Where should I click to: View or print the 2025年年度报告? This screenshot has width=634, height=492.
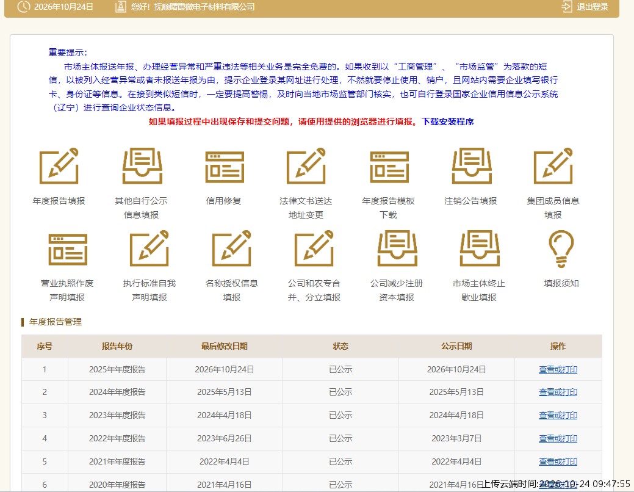(x=558, y=369)
